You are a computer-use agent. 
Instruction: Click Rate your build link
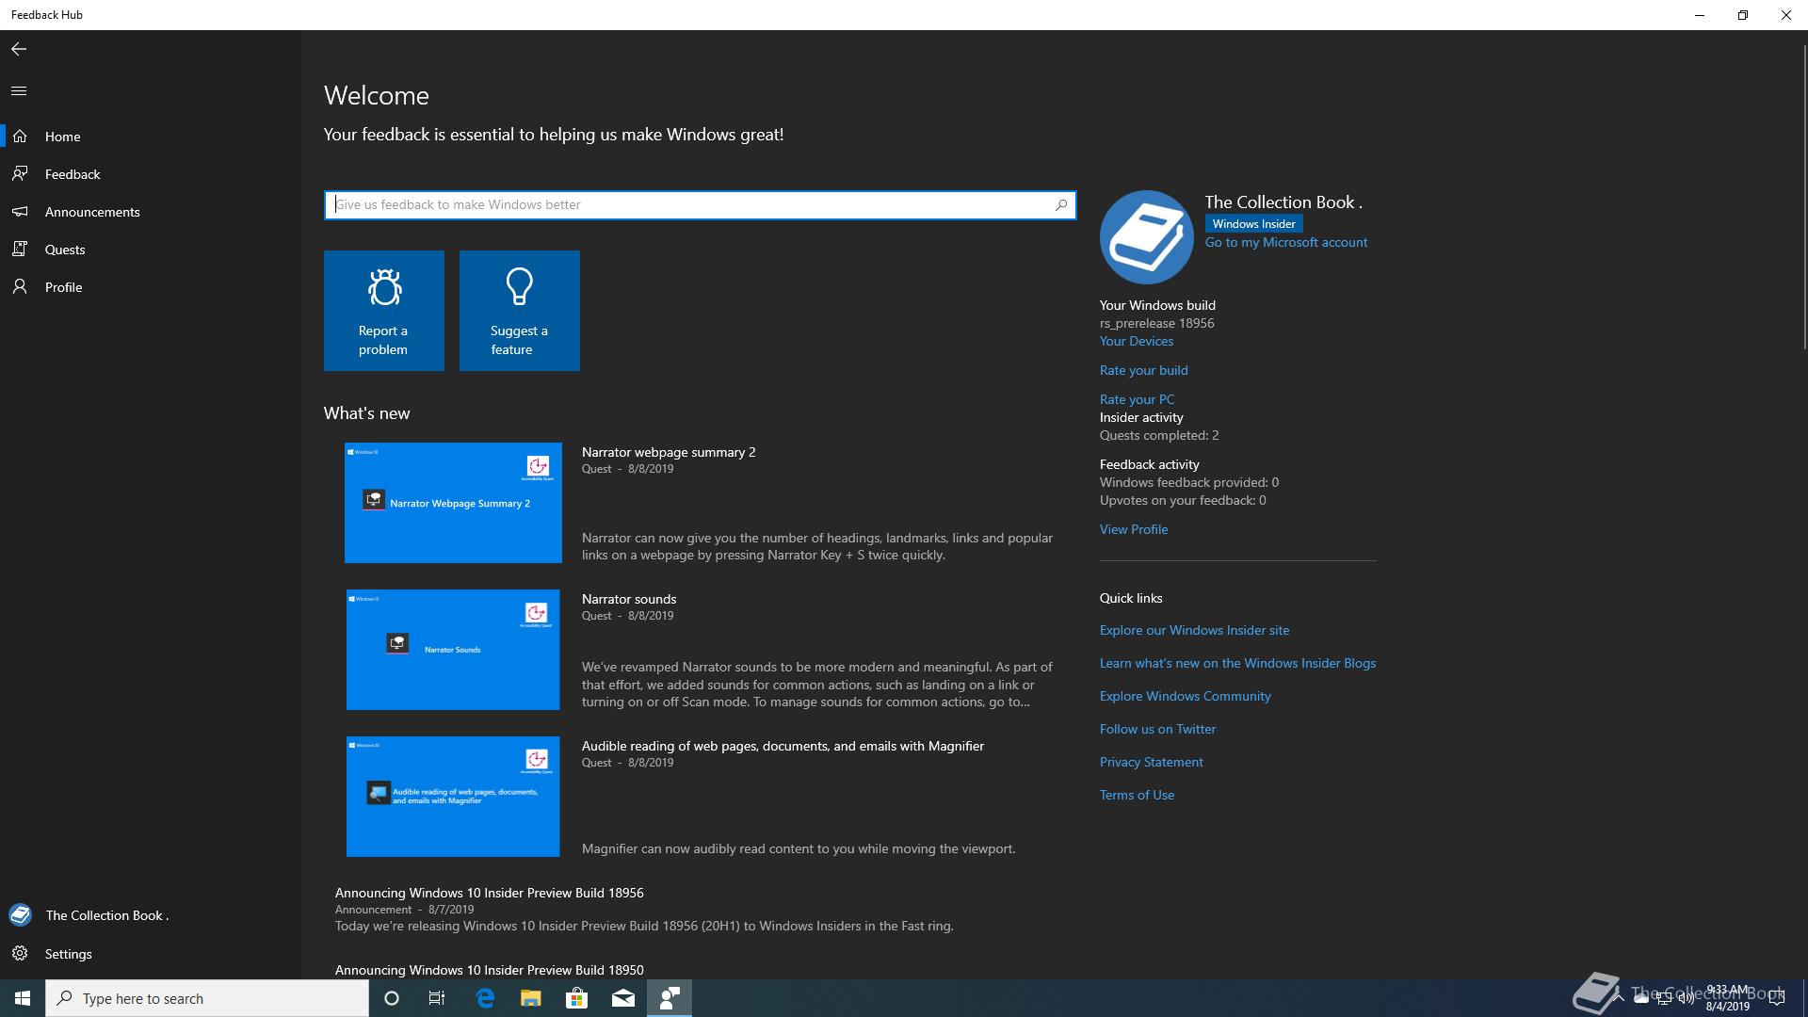(x=1144, y=370)
